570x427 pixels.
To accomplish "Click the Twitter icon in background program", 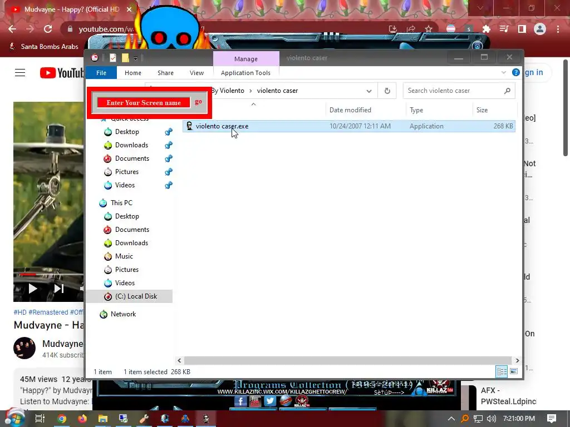I will pyautogui.click(x=270, y=401).
